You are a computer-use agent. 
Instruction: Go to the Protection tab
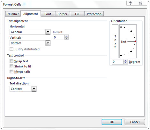[x=94, y=14]
